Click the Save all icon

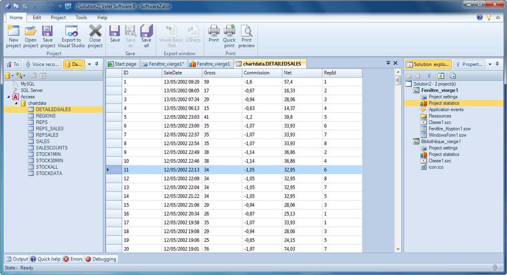point(146,36)
